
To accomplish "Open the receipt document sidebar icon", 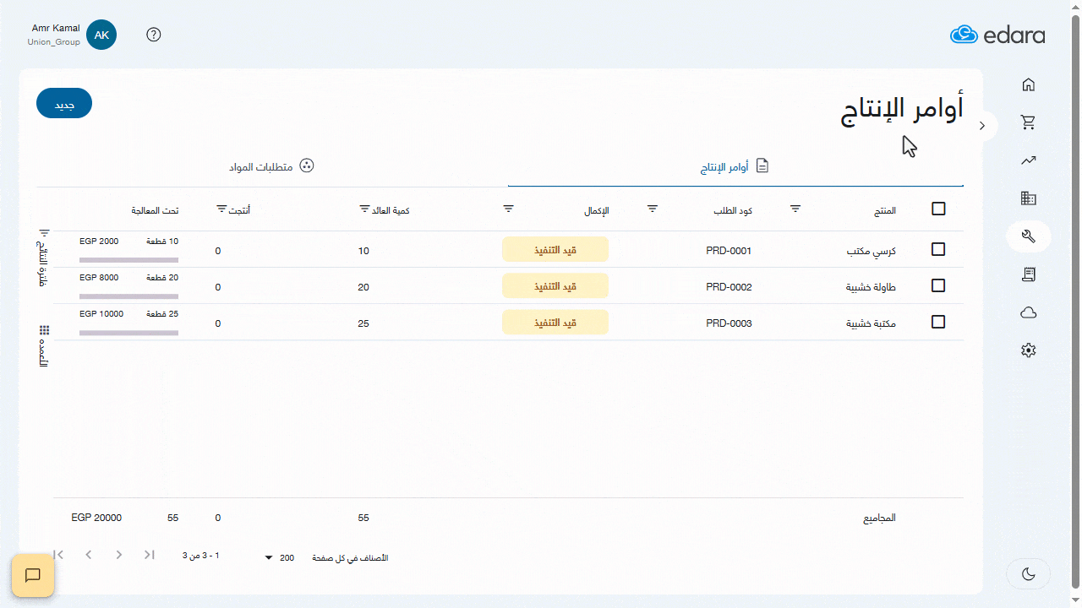I will 1028,274.
